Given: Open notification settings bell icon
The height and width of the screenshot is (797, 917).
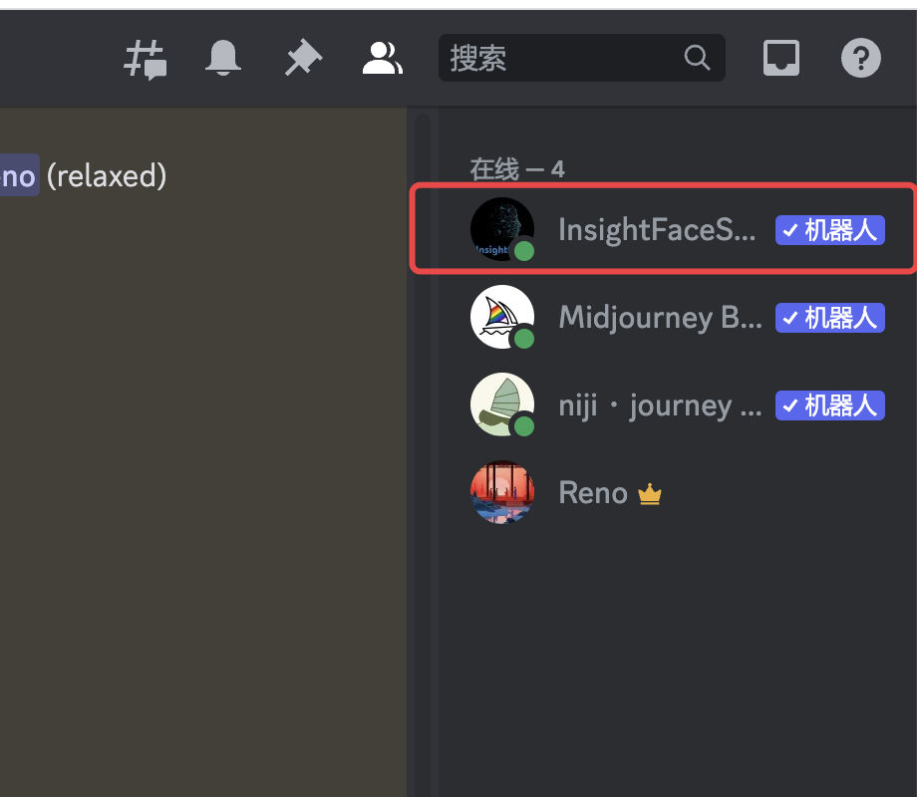Looking at the screenshot, I should pyautogui.click(x=223, y=58).
